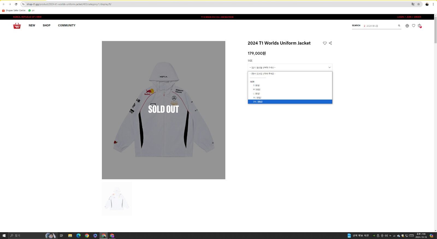Click the LOGIN link
This screenshot has width=437, height=239.
[400, 17]
